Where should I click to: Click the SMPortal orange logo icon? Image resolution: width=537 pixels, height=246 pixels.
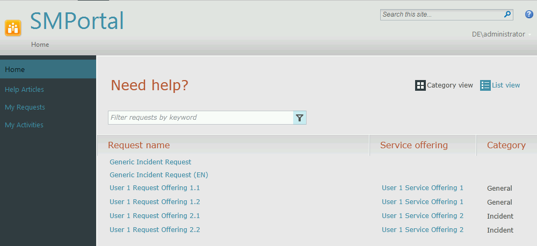[13, 28]
